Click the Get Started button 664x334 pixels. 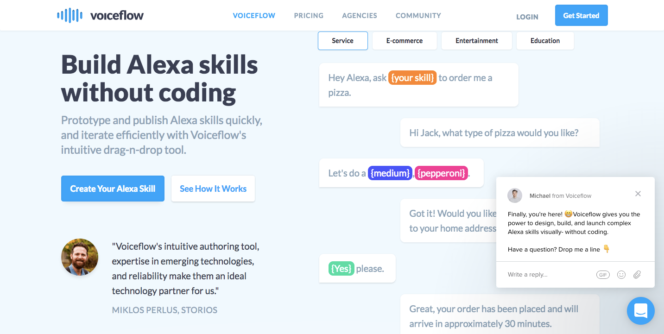pyautogui.click(x=581, y=15)
